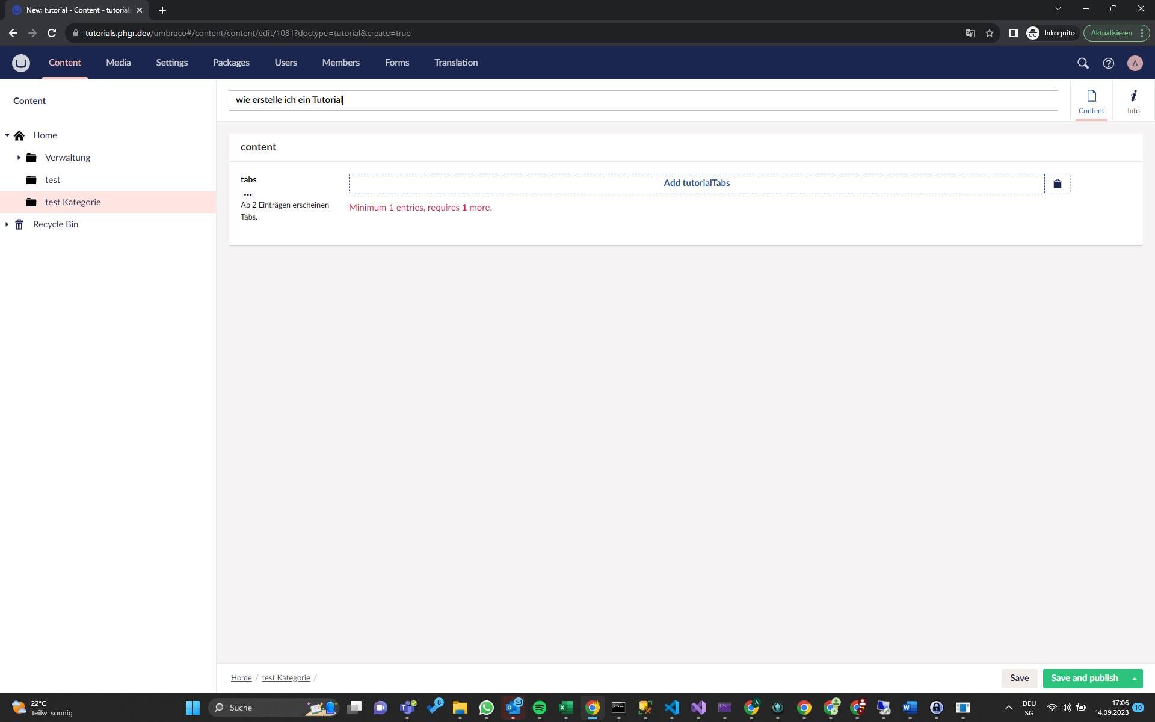Open the Save and publish dropdown arrow
This screenshot has height=722, width=1155.
(1134, 678)
